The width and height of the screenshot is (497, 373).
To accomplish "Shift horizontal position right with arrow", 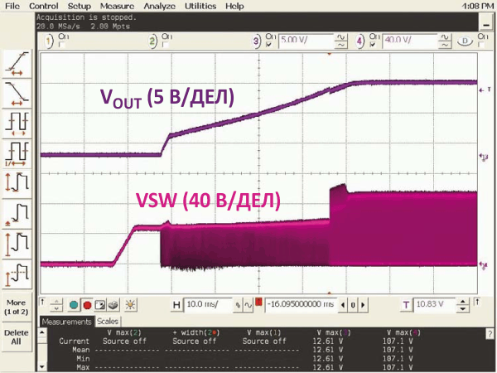I will tap(364, 305).
